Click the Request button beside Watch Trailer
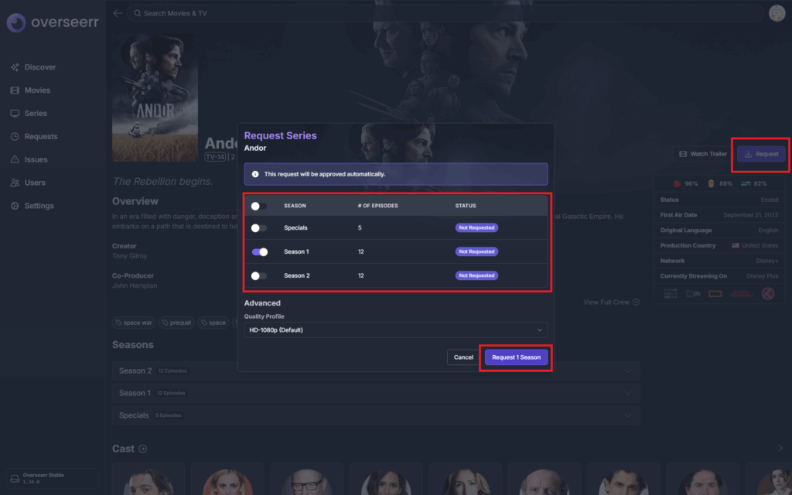 (x=761, y=154)
